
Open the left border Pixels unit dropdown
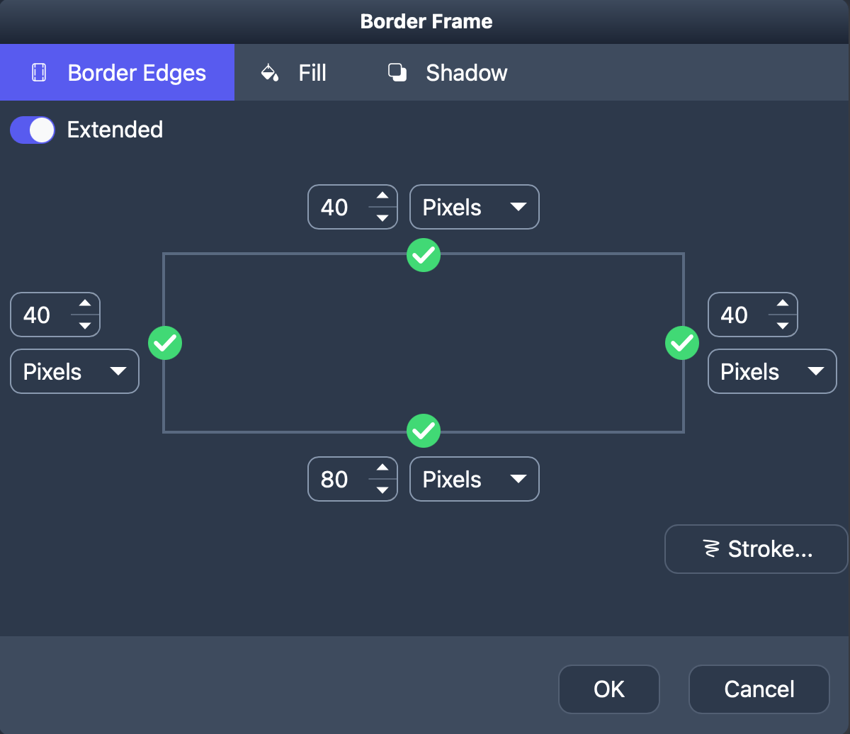[74, 371]
